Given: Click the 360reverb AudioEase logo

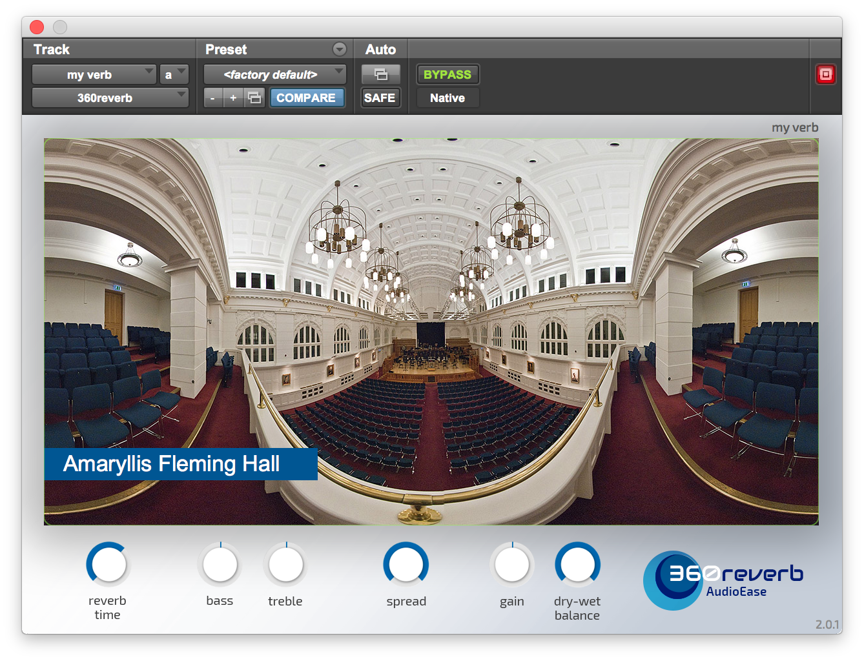Looking at the screenshot, I should pyautogui.click(x=723, y=580).
